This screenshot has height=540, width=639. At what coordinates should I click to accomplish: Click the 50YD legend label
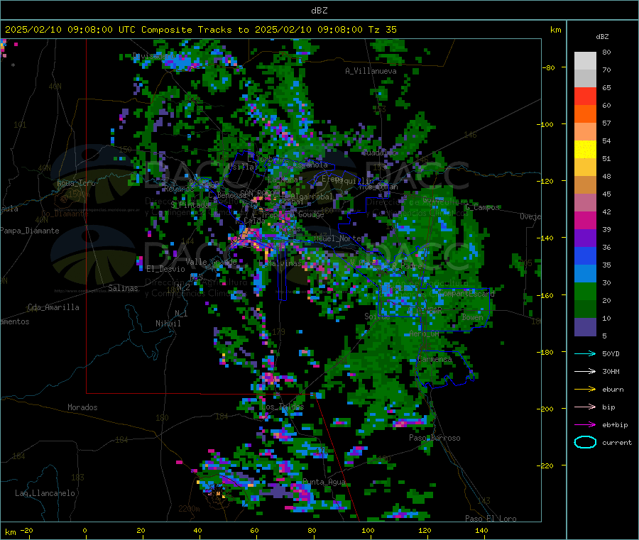coord(611,353)
